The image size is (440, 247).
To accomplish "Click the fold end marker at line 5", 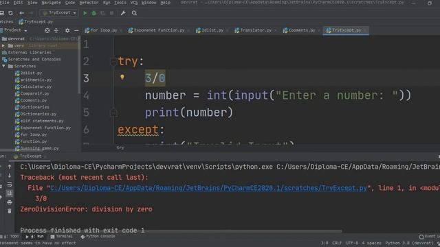I will (113, 113).
